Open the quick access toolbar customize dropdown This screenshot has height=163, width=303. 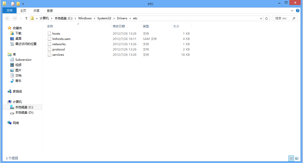(x=23, y=4)
